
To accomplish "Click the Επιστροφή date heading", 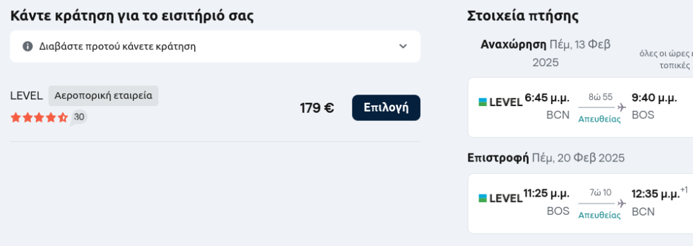I will pyautogui.click(x=546, y=157).
